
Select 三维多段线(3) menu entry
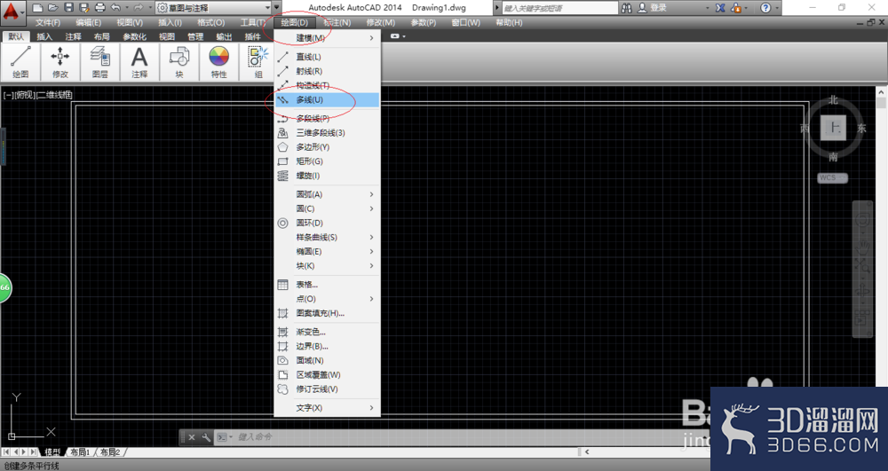tap(328, 133)
